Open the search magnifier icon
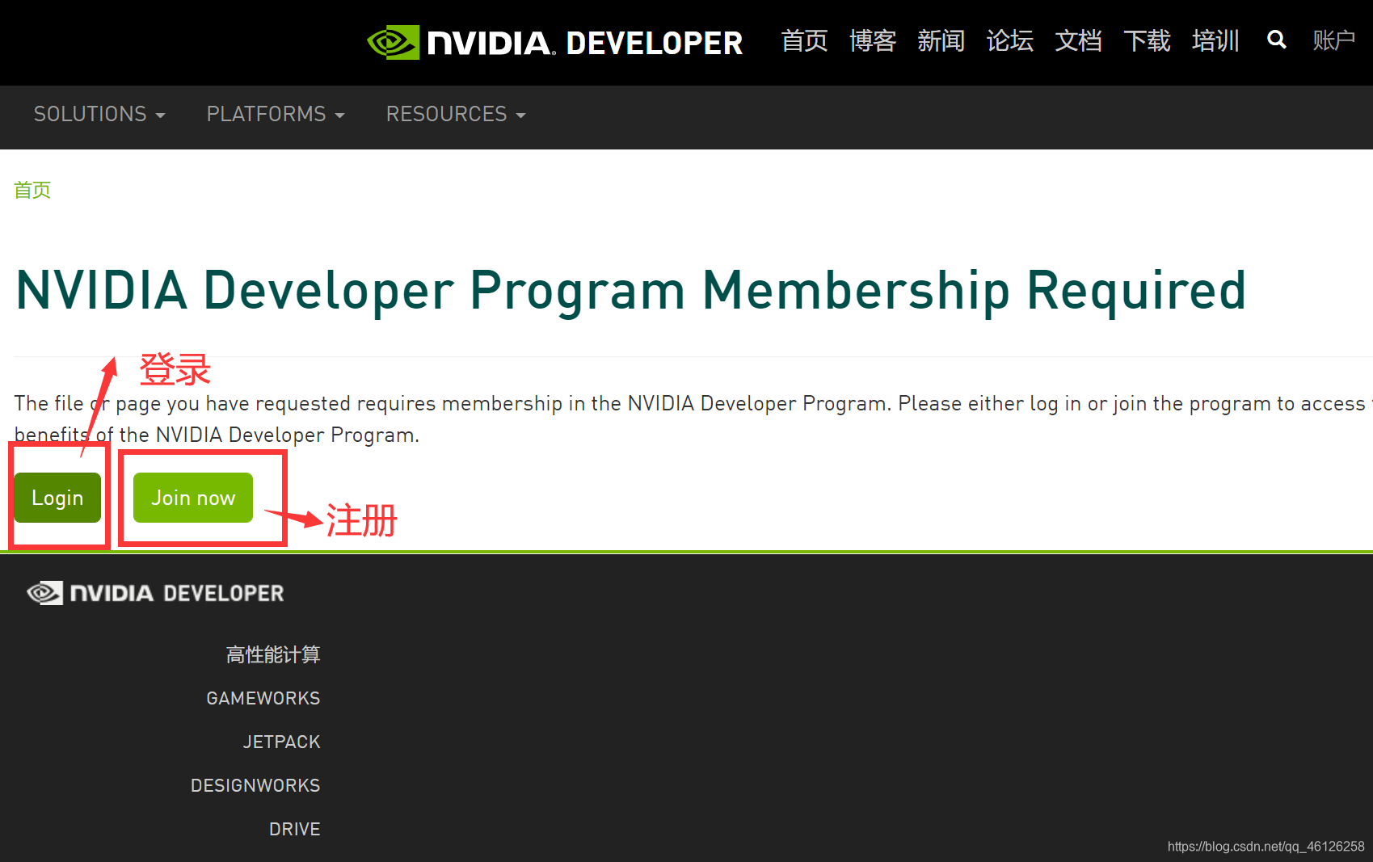This screenshot has width=1373, height=862. (x=1277, y=40)
